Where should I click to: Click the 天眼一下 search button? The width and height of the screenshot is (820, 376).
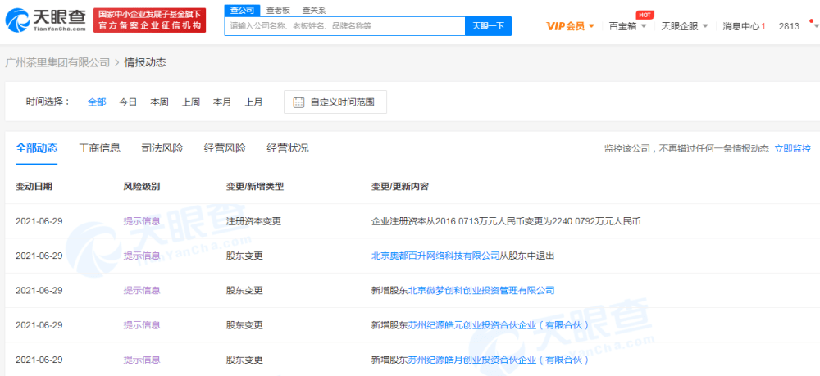click(488, 25)
